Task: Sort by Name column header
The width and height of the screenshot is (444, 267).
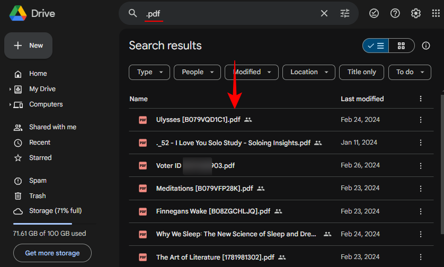Action: (x=138, y=99)
